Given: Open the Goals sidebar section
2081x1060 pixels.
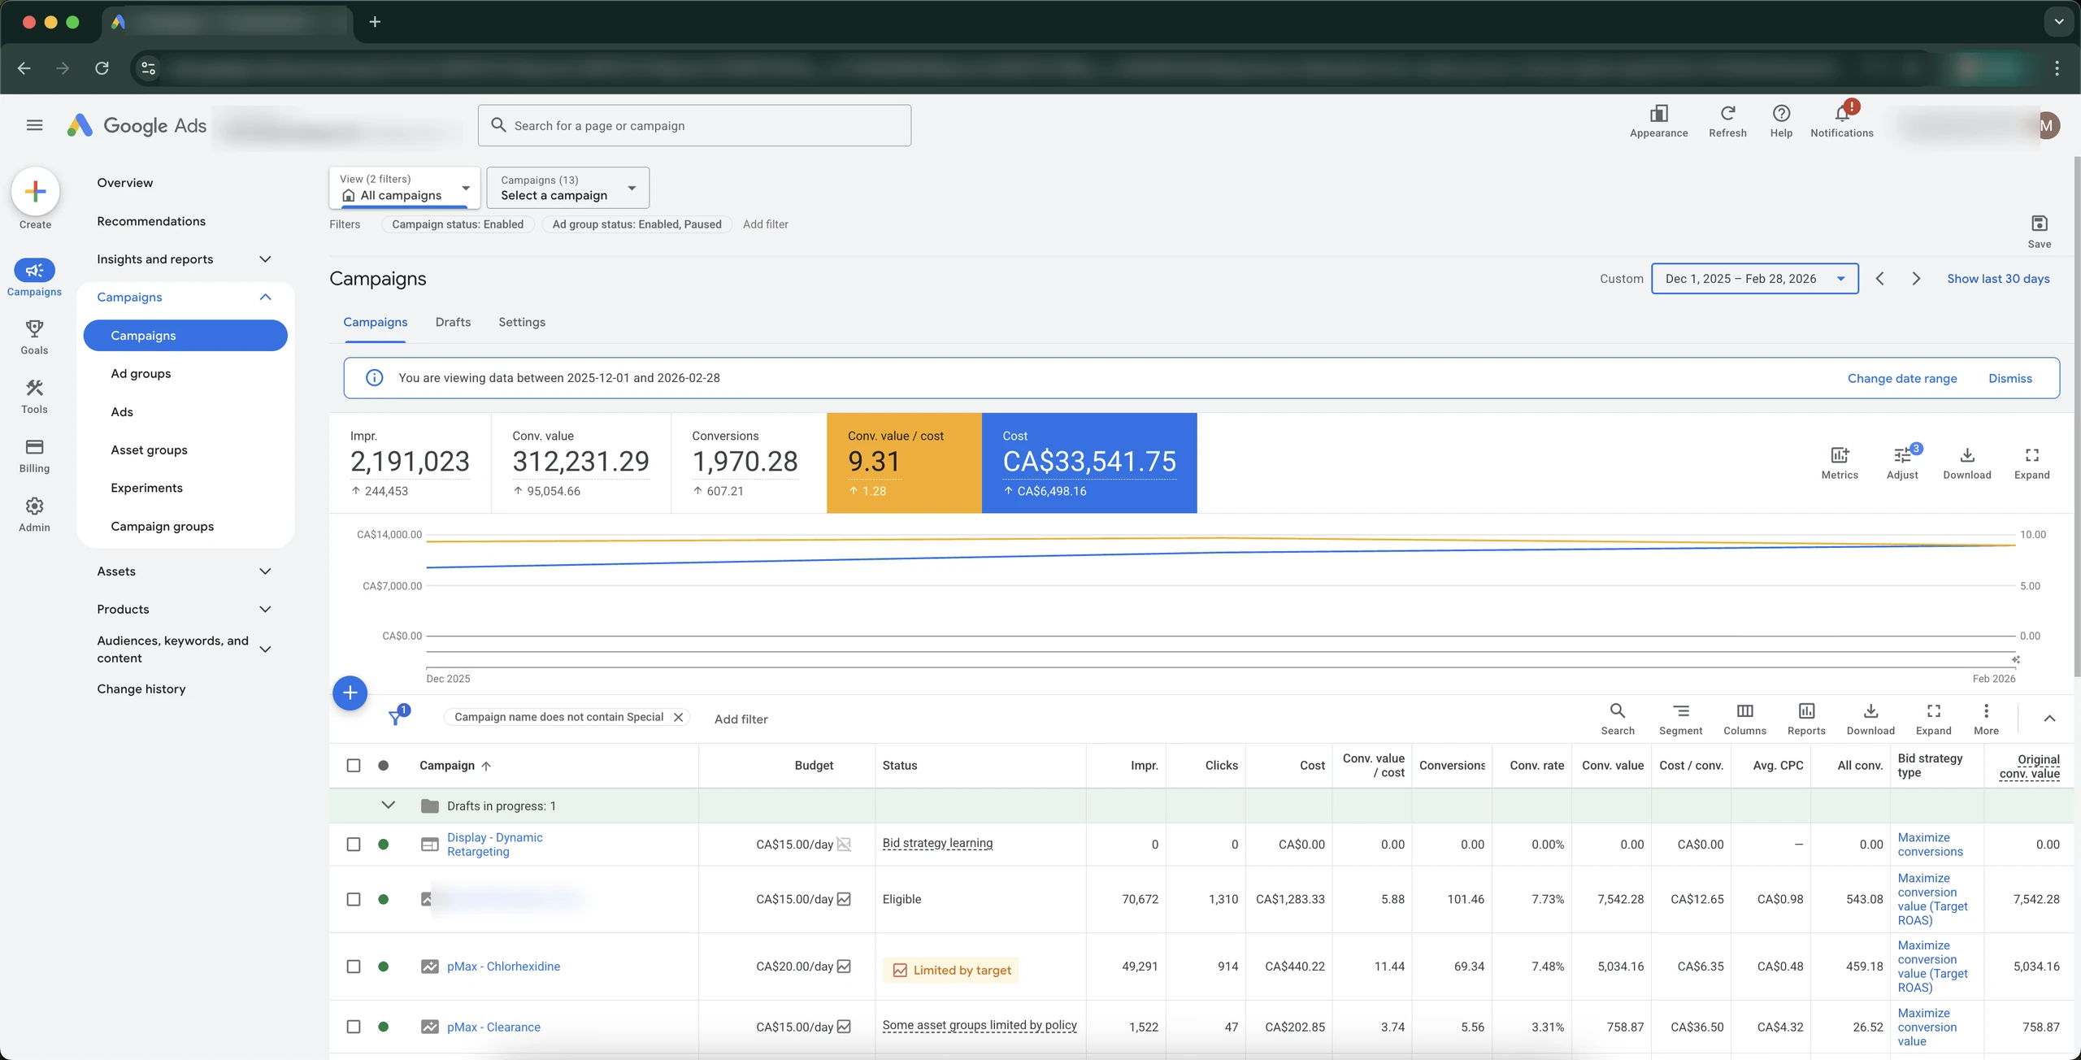Looking at the screenshot, I should coord(34,337).
